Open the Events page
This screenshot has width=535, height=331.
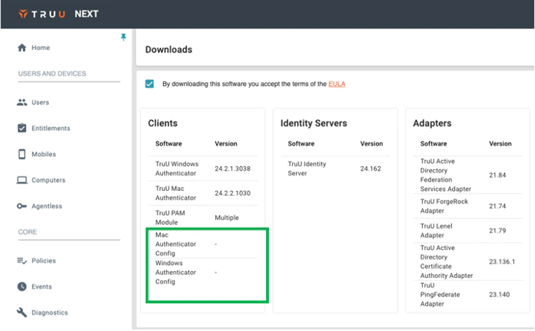(42, 287)
